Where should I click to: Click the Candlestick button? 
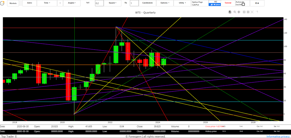pyautogui.click(x=147, y=3)
